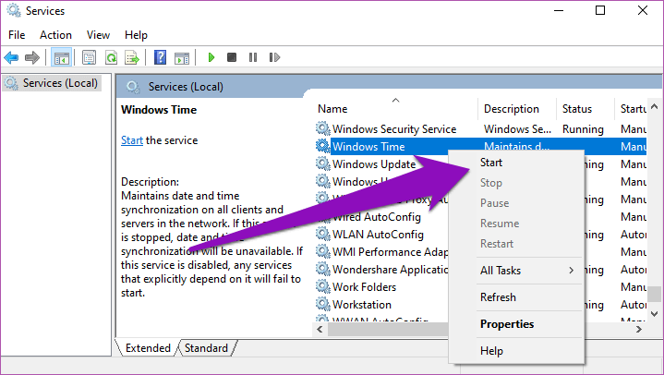Sort by the Description column header
The height and width of the screenshot is (375, 664).
click(x=517, y=108)
